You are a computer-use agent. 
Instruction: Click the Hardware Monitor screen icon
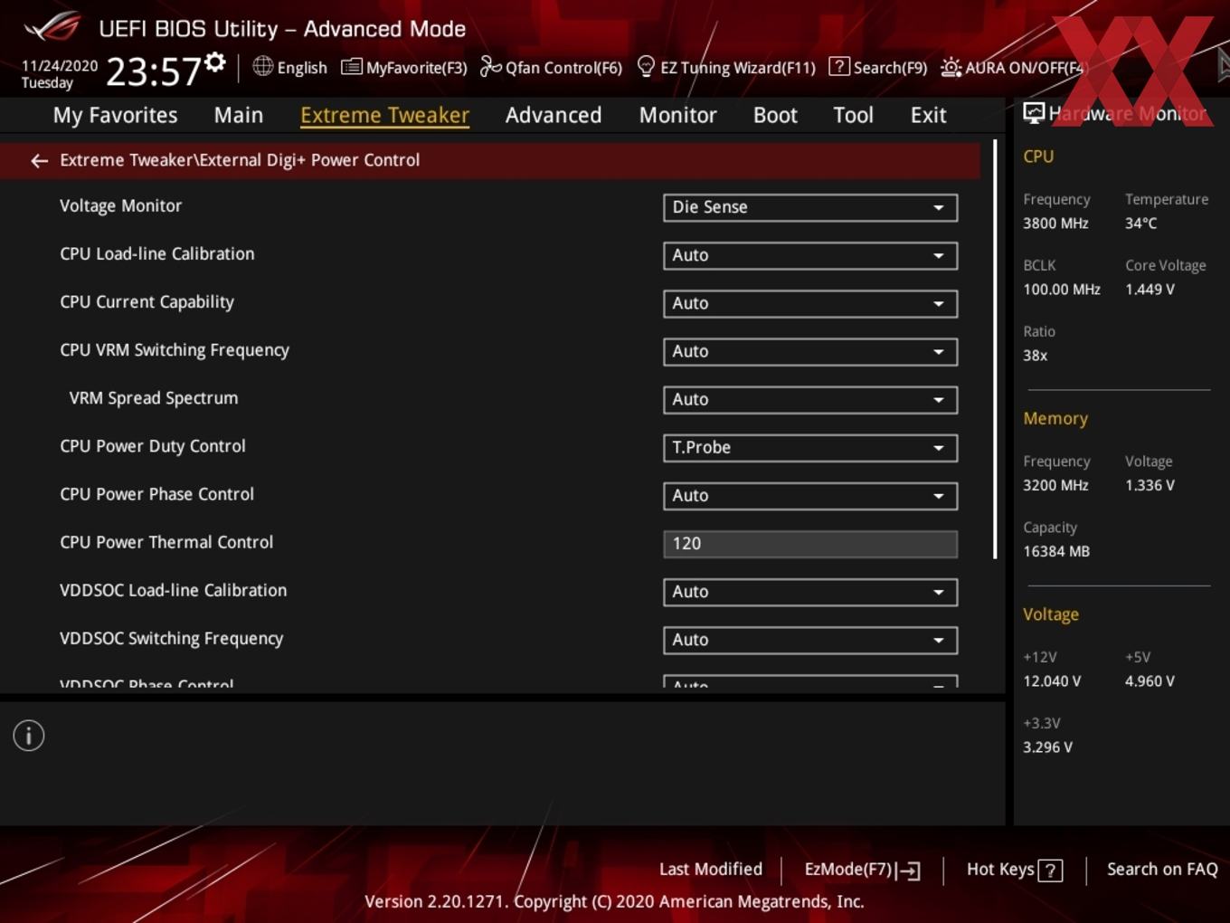click(1034, 113)
